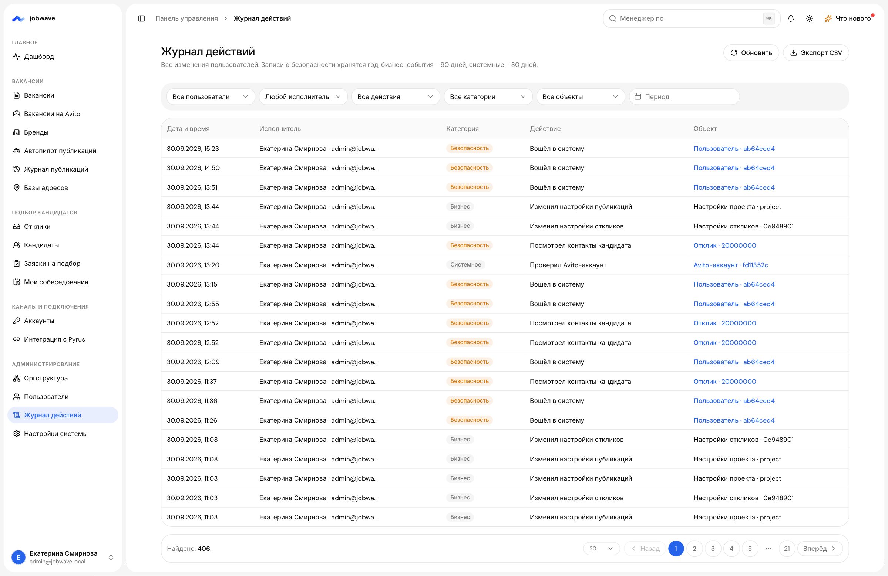
Task: Expand the Все пользователи filter
Action: click(x=211, y=96)
